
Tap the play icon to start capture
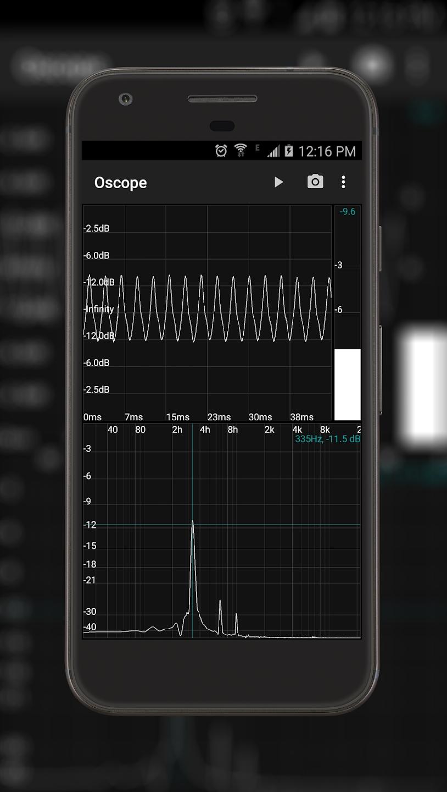pyautogui.click(x=279, y=182)
